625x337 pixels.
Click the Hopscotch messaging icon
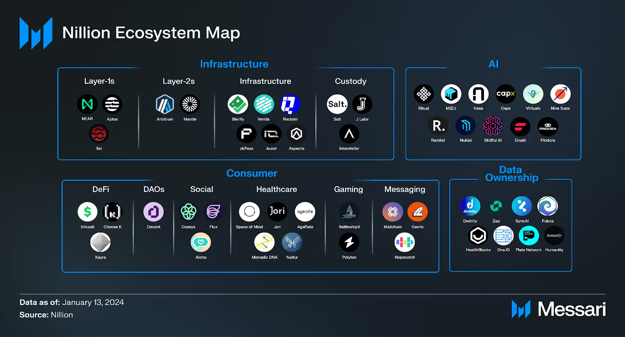(405, 242)
